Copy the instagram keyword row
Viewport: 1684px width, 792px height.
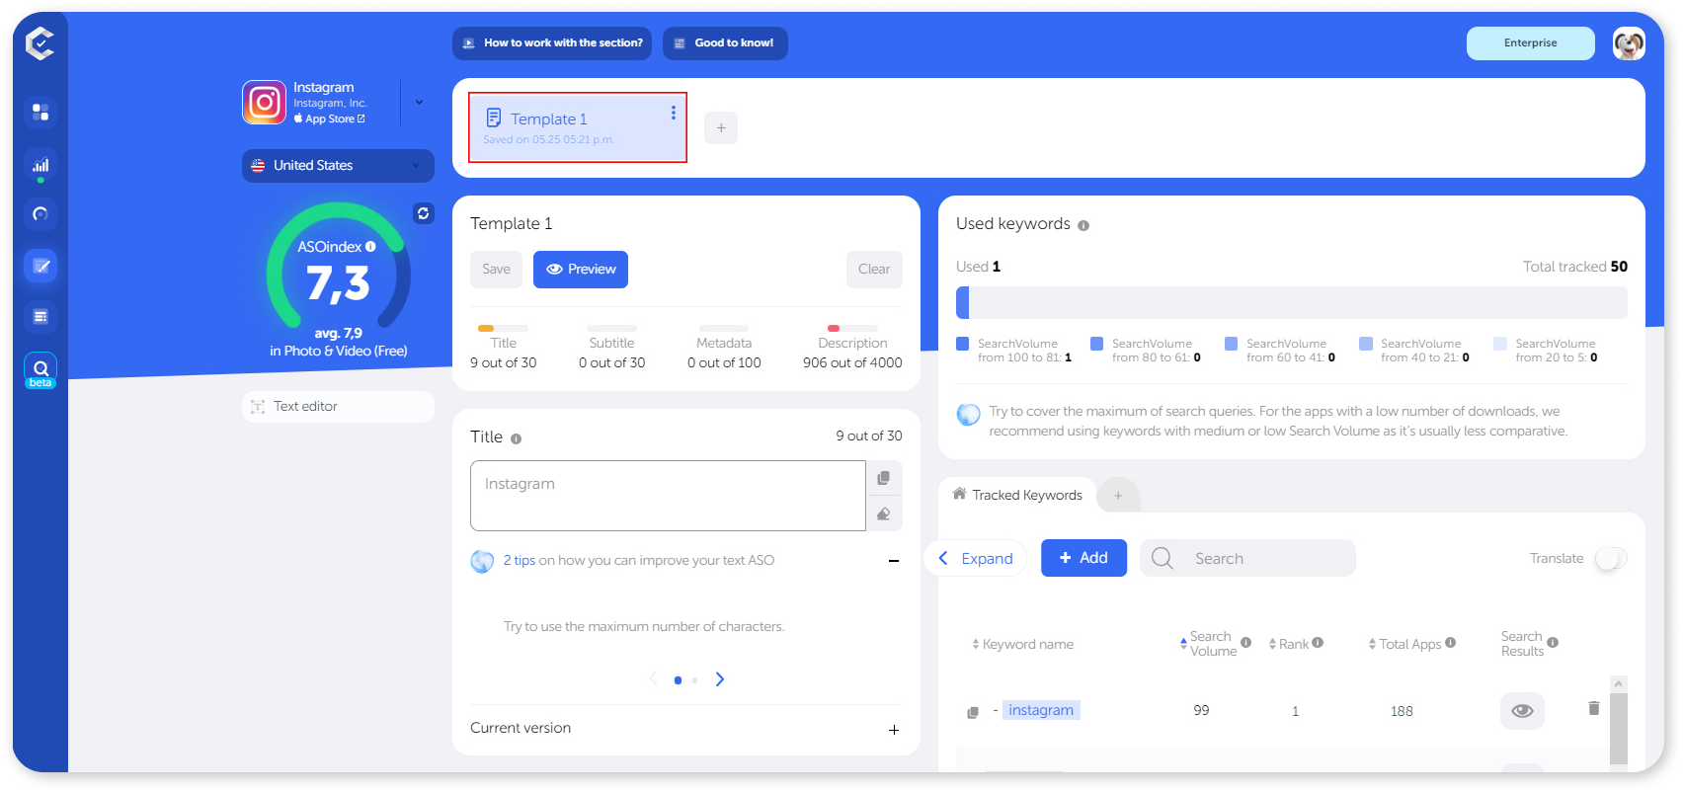973,712
